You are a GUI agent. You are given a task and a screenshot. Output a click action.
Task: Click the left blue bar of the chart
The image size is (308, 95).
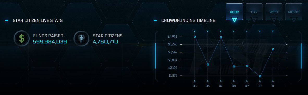[x=155, y=56]
